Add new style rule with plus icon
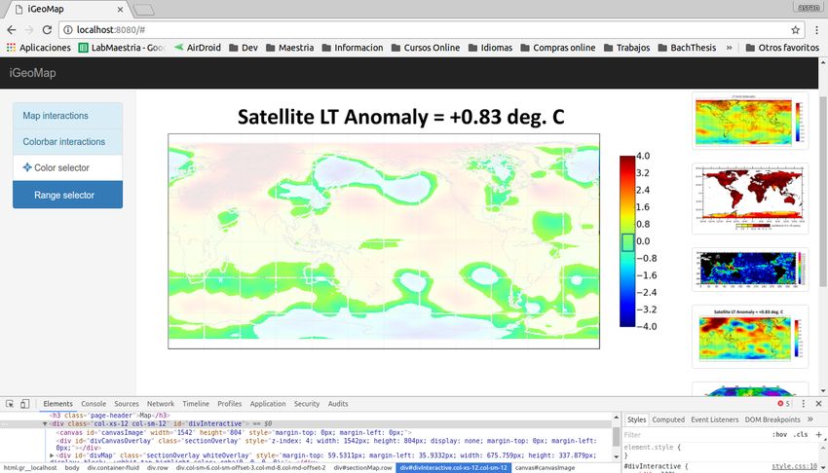Image resolution: width=828 pixels, height=473 pixels. 818,434
